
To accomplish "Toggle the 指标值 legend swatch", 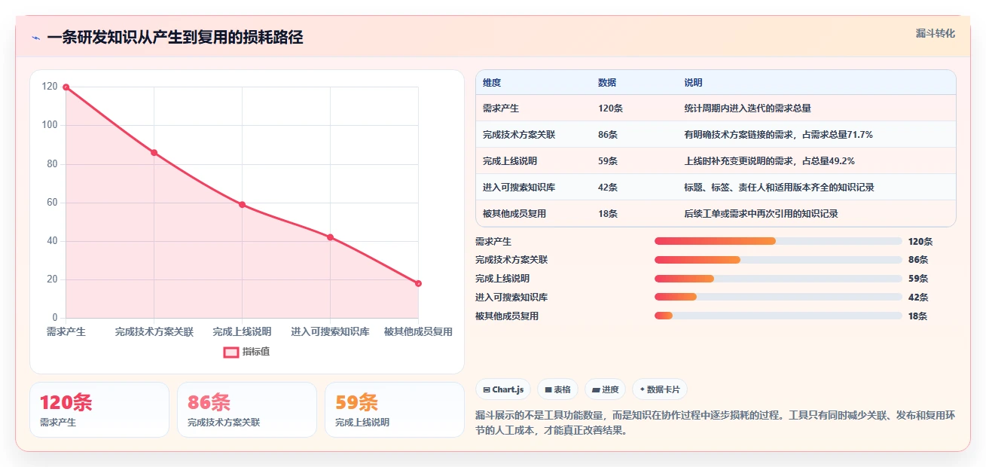I will (x=231, y=352).
